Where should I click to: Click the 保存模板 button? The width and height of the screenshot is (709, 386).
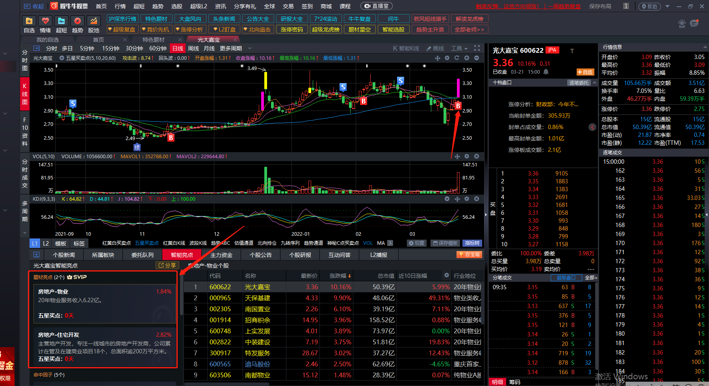click(x=445, y=243)
